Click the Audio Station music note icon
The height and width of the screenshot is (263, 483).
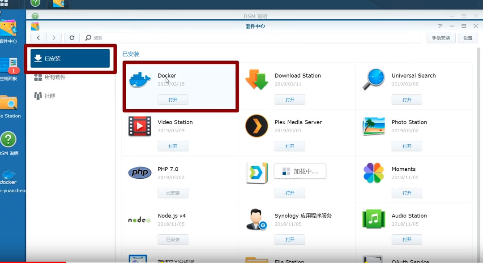click(374, 219)
